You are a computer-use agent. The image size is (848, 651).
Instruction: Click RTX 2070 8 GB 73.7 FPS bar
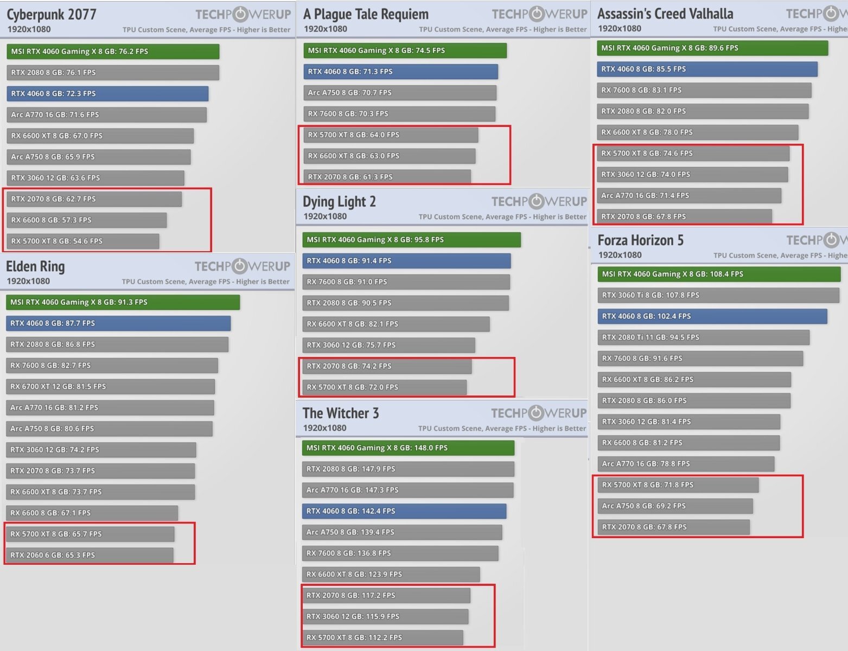100,471
